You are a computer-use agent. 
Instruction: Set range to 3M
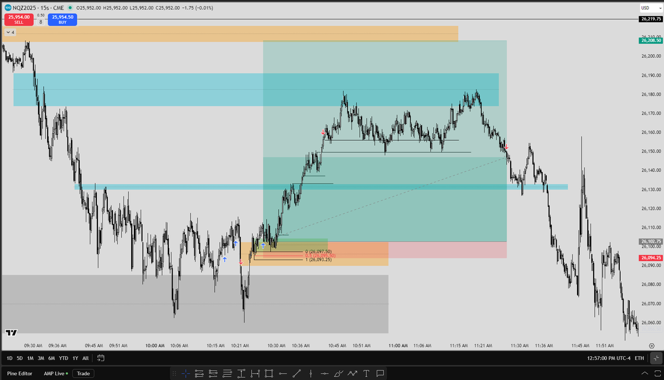[41, 358]
